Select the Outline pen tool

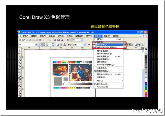pos(19,92)
